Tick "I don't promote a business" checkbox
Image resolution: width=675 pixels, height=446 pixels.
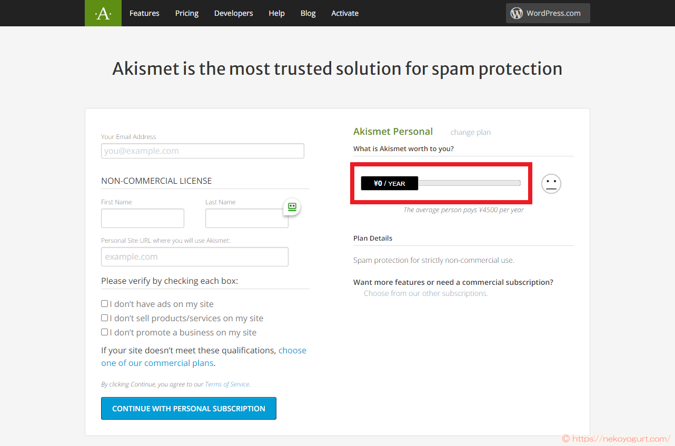[105, 332]
